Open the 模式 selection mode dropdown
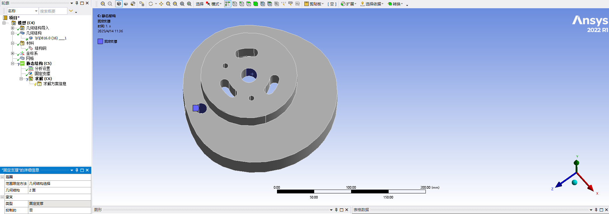The image size is (609, 214). (x=214, y=4)
